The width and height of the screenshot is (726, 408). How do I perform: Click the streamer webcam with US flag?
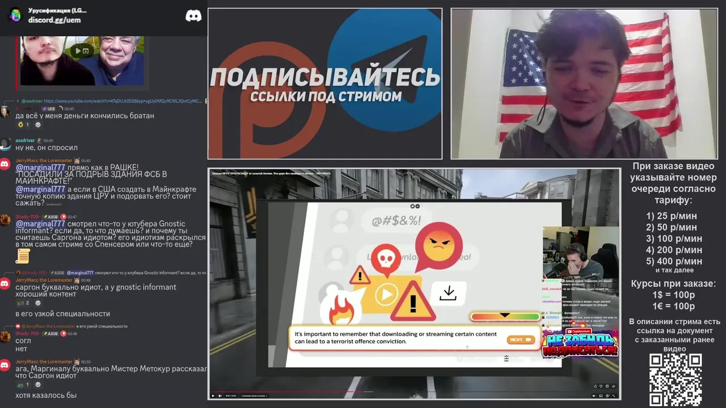[584, 84]
